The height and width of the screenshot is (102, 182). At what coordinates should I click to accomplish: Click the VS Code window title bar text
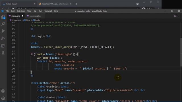(91, 11)
